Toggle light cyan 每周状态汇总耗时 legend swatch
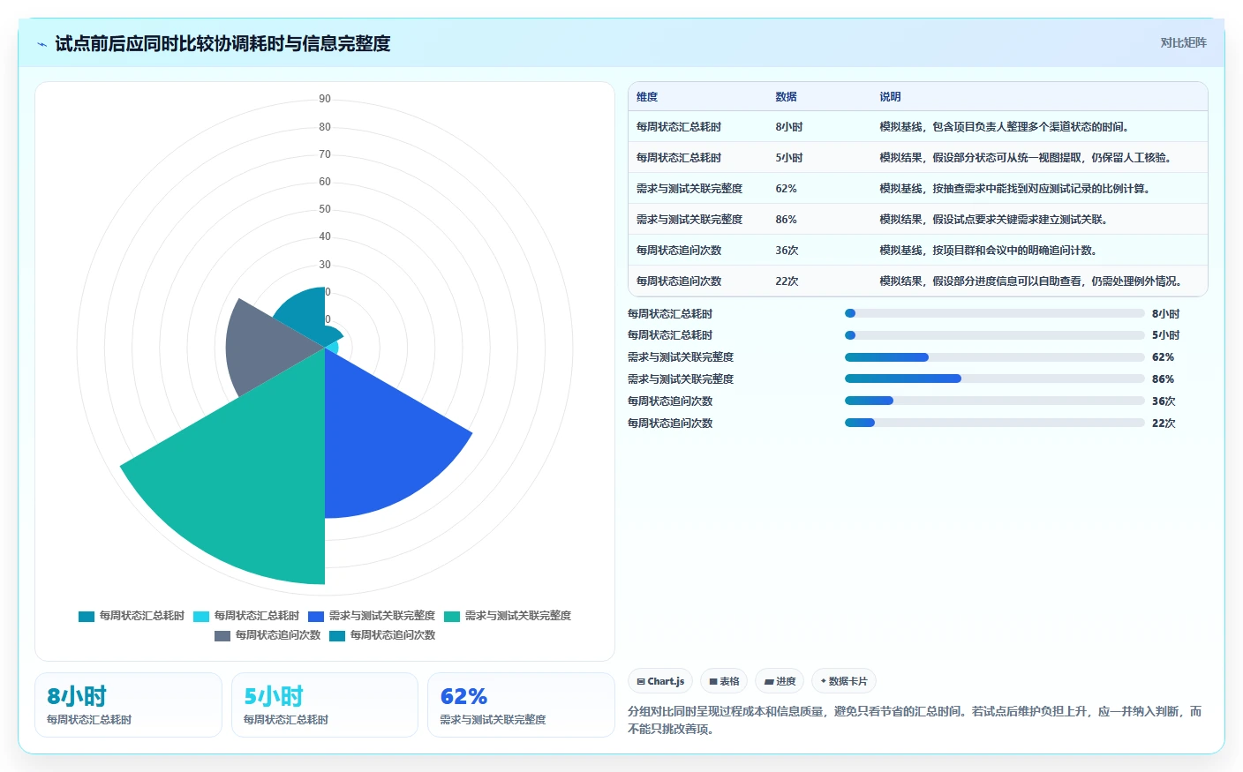This screenshot has width=1243, height=772. pos(201,616)
